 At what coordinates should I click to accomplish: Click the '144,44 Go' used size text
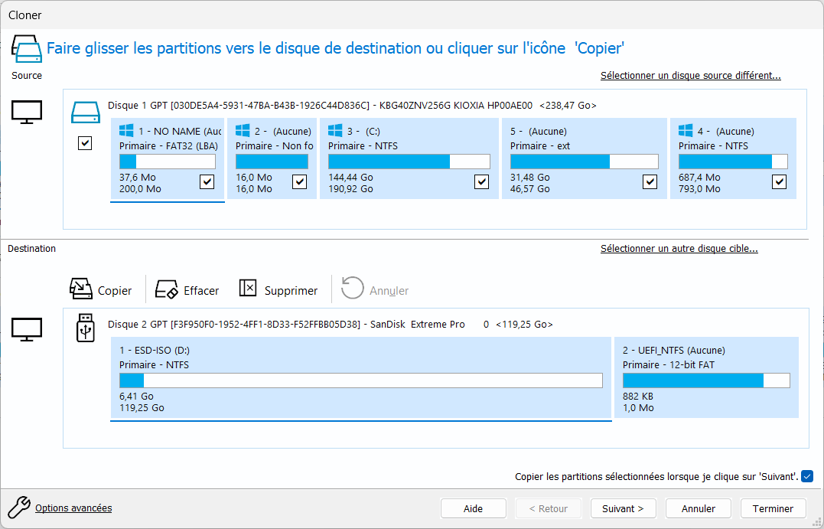click(350, 177)
